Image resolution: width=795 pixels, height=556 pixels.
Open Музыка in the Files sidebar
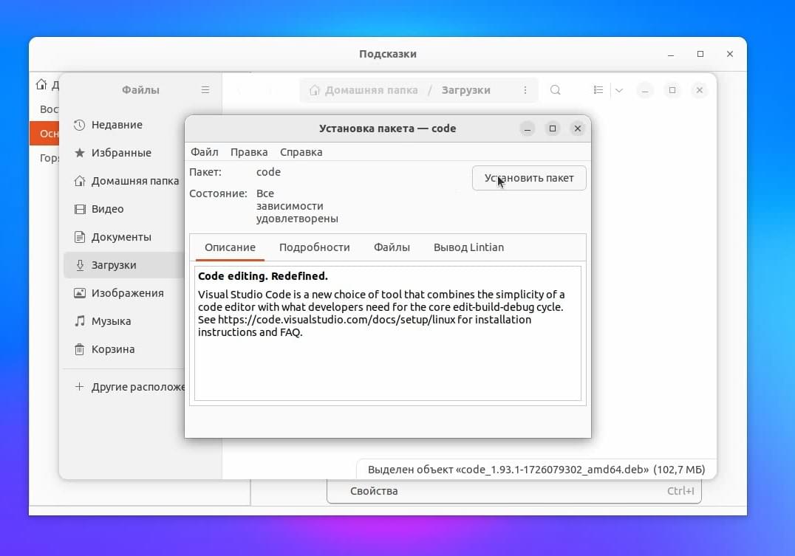124,321
